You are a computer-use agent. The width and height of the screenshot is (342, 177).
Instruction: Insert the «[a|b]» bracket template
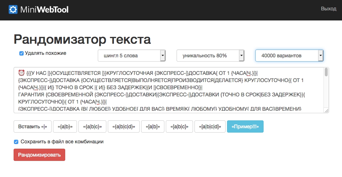point(153,126)
